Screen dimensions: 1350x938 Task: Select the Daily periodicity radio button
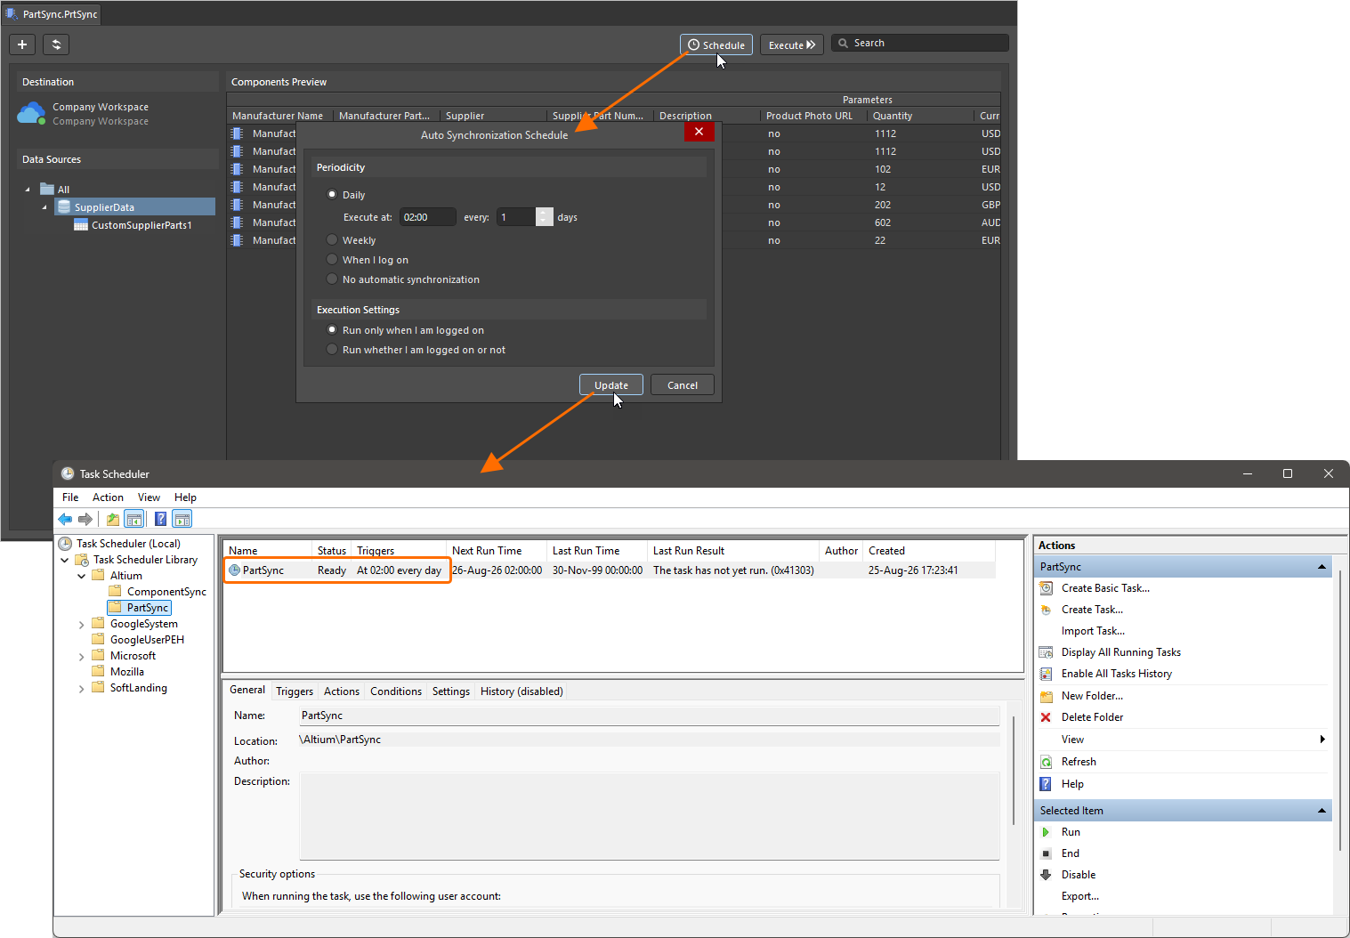tap(332, 195)
